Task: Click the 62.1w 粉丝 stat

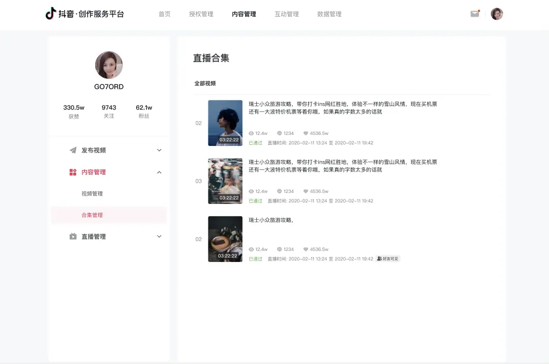Action: point(144,112)
